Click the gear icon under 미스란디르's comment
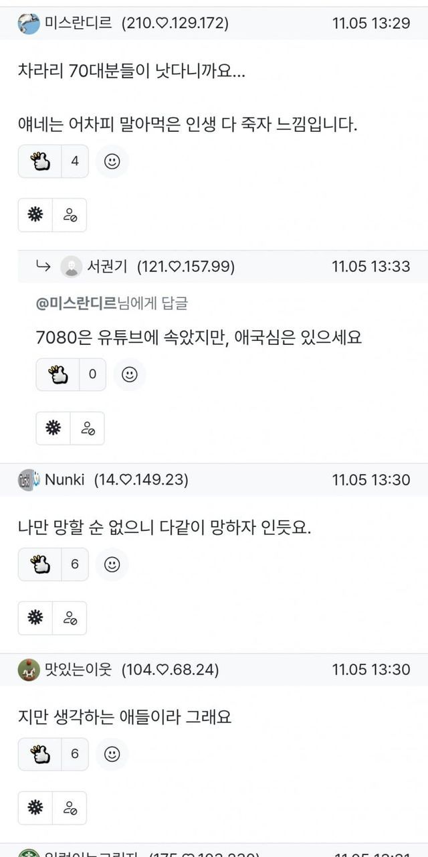Screen dimensions: 428x857 35,215
